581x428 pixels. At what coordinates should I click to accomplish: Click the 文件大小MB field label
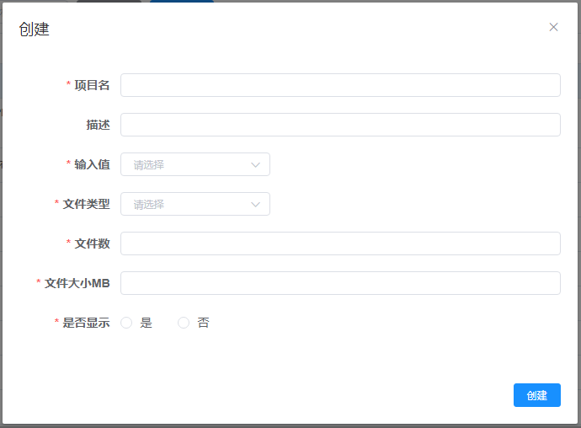pyautogui.click(x=77, y=283)
